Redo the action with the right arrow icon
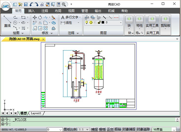The height and width of the screenshot is (132, 181). [37, 5]
